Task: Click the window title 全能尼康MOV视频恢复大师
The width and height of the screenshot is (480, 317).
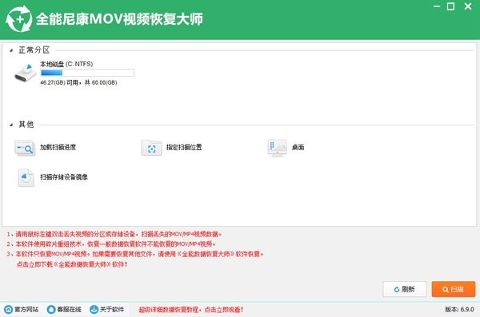Action: [x=119, y=19]
